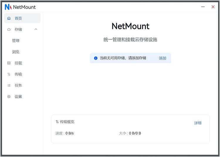
Task: Open 详细 transfer details link
Action: tap(198, 123)
